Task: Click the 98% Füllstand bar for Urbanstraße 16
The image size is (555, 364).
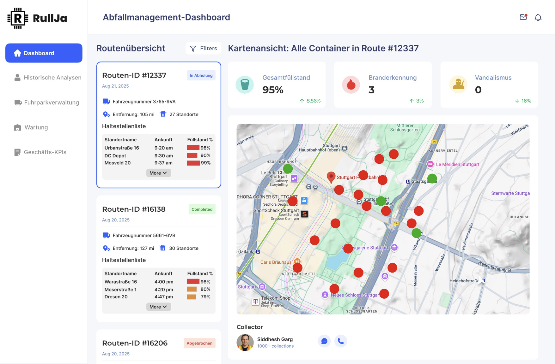Action: pos(193,147)
